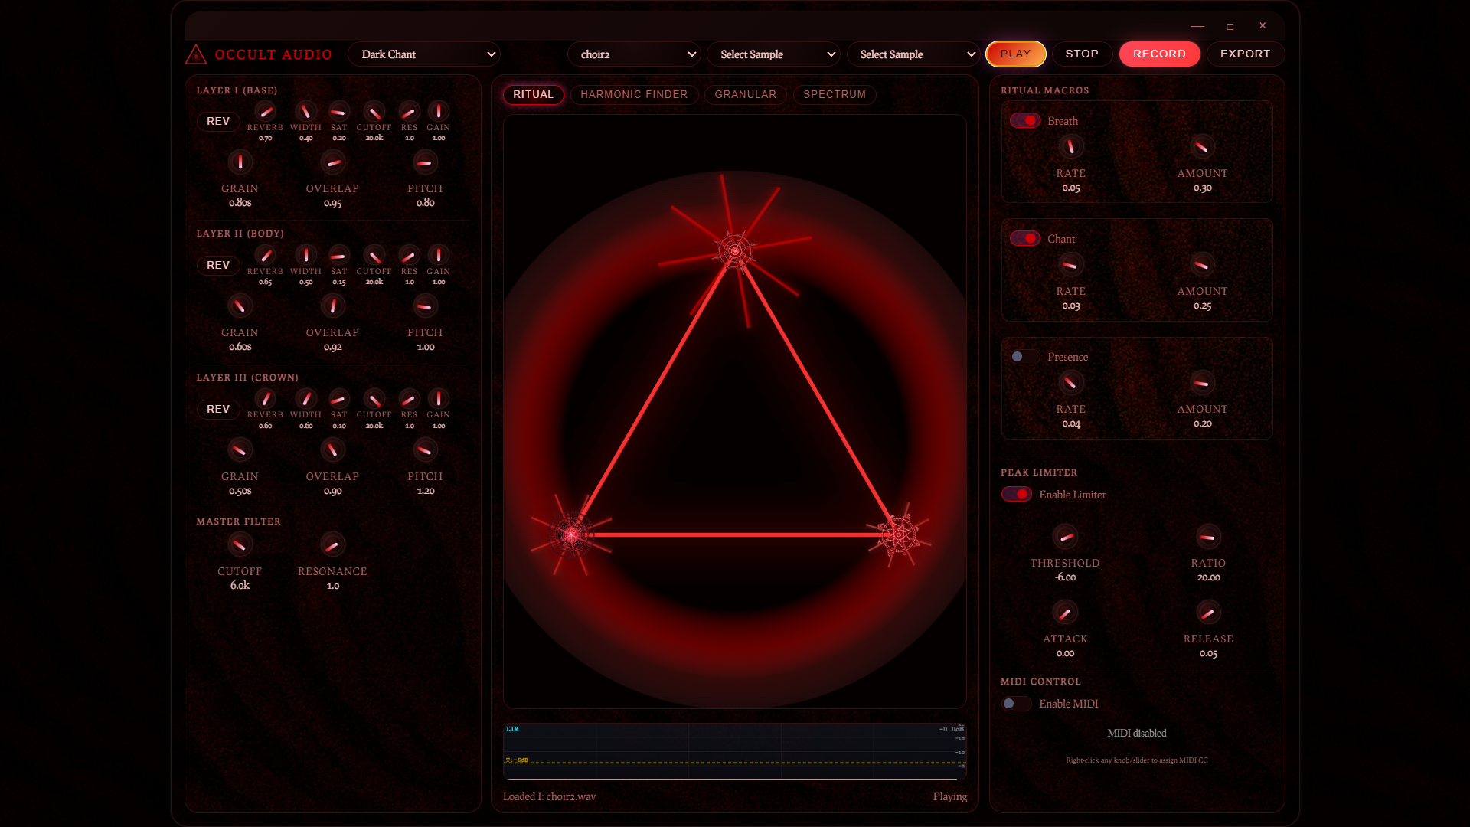The image size is (1470, 827).
Task: Adjust the Layer III Pitch knob
Action: pyautogui.click(x=425, y=449)
